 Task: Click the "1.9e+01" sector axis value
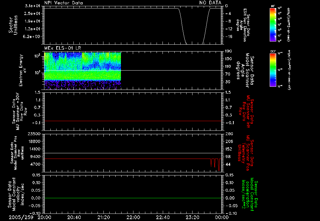[32, 21]
